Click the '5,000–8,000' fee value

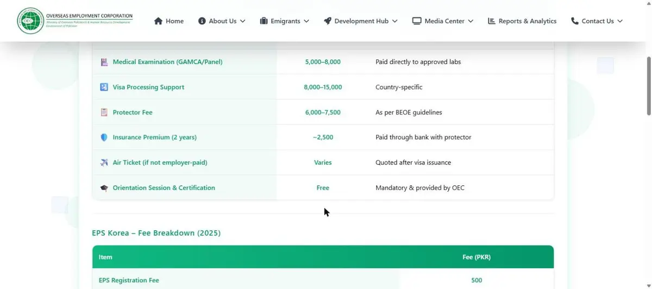point(323,62)
